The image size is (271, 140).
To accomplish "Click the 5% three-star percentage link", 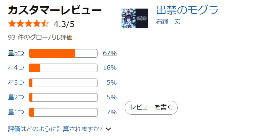I will pyautogui.click(x=112, y=83).
